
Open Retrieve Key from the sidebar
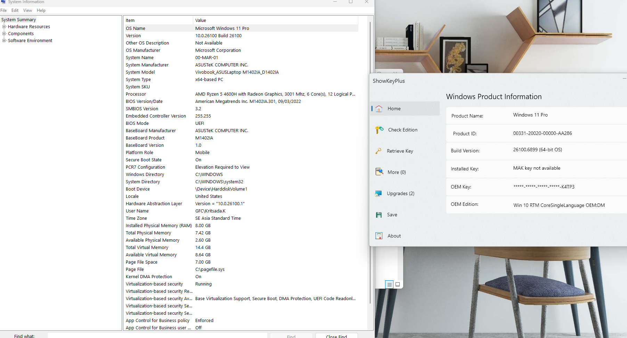[400, 151]
